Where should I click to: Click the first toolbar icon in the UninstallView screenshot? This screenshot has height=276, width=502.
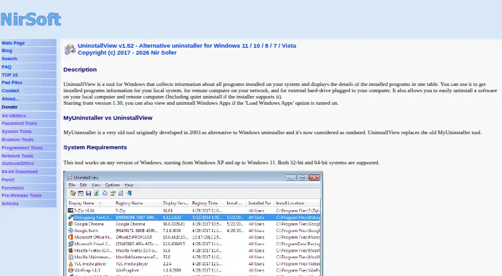pyautogui.click(x=73, y=193)
